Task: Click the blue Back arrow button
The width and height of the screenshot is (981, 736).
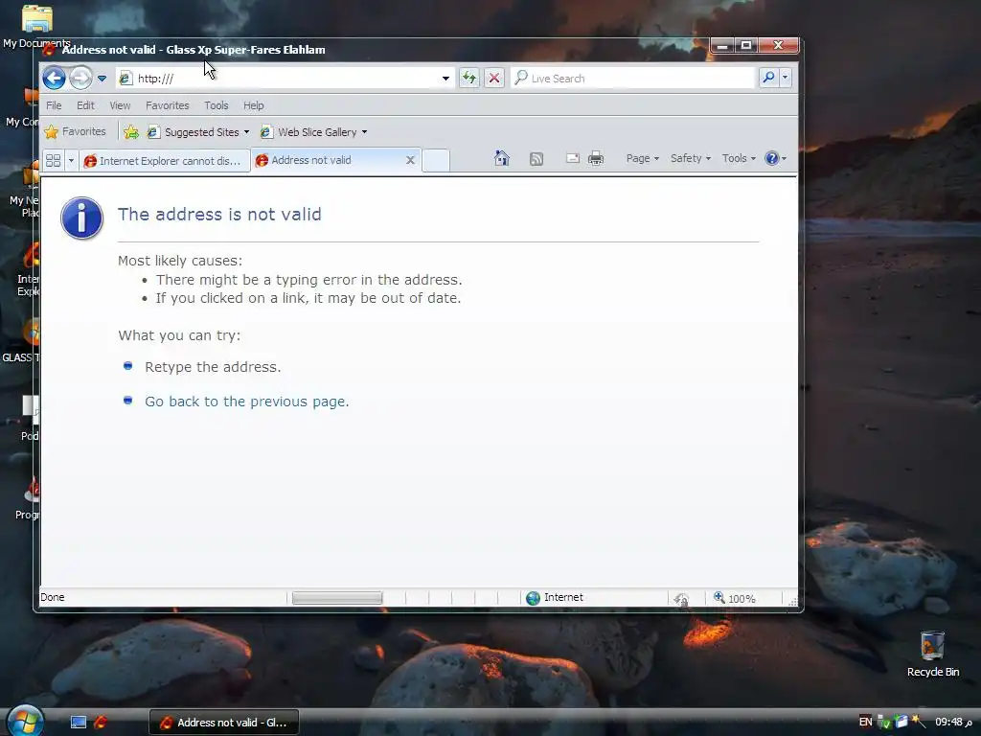Action: [55, 79]
